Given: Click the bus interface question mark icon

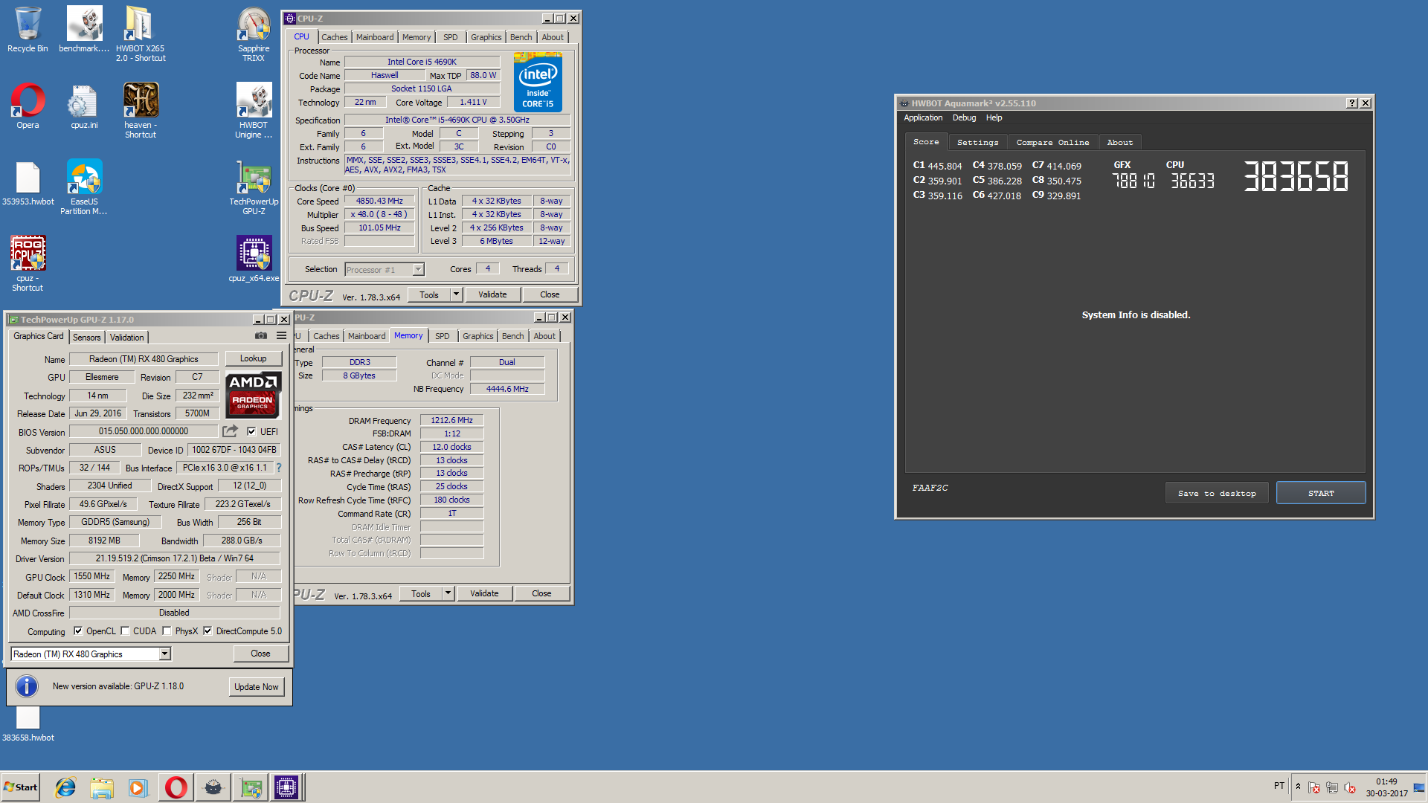Looking at the screenshot, I should tap(279, 468).
